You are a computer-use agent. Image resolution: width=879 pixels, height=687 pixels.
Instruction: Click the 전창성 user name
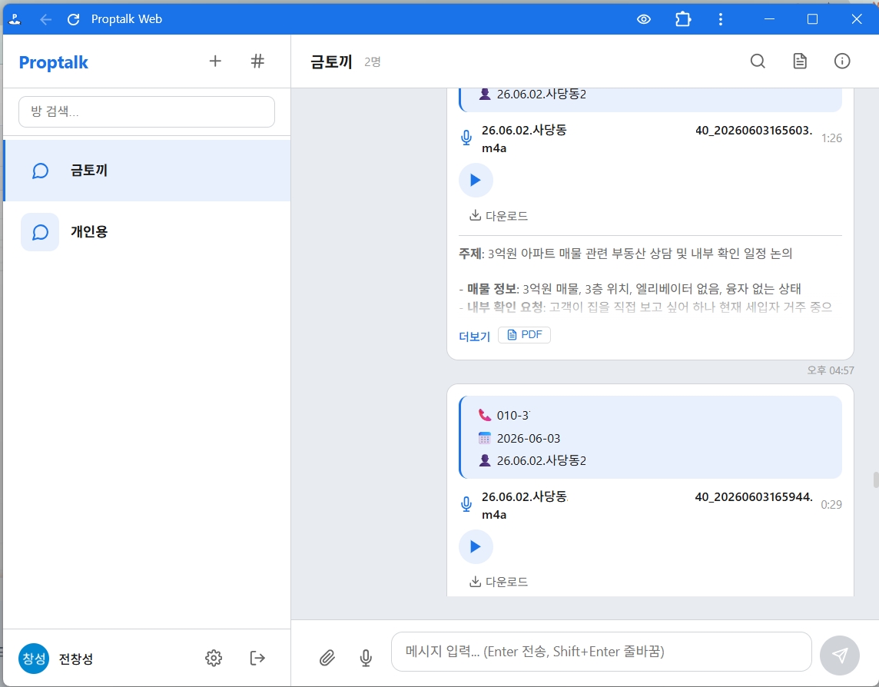(x=75, y=659)
